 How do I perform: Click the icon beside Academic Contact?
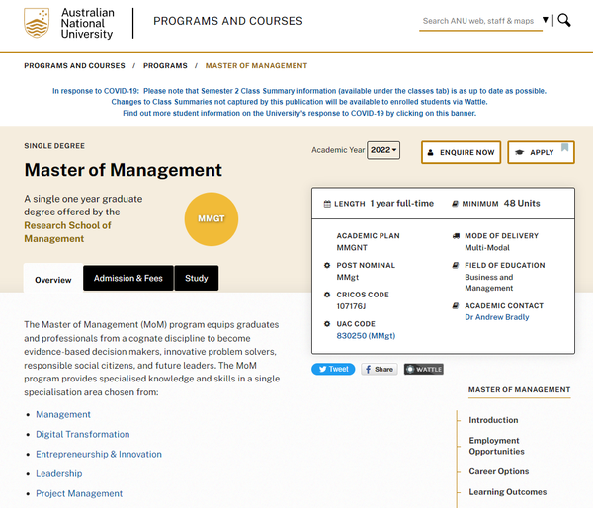point(456,305)
